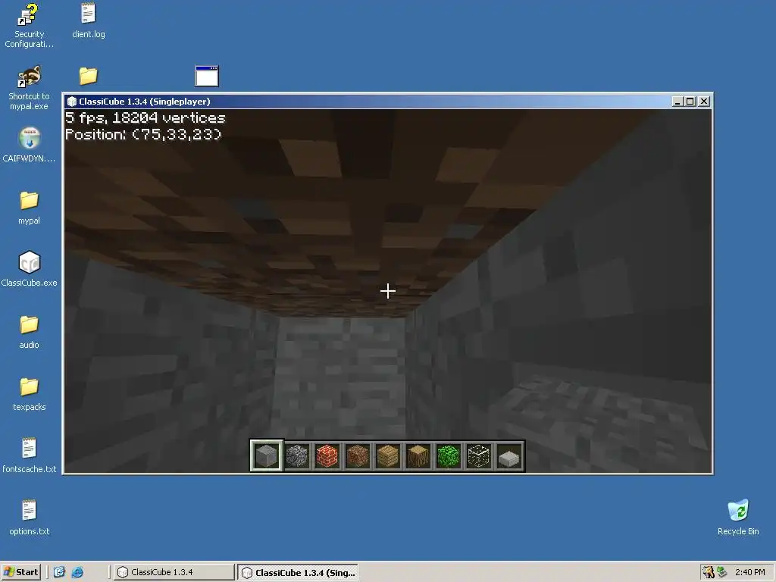Screen dimensions: 776x582
Task: Click the ClassiCube window title bar icon
Action: coord(72,102)
